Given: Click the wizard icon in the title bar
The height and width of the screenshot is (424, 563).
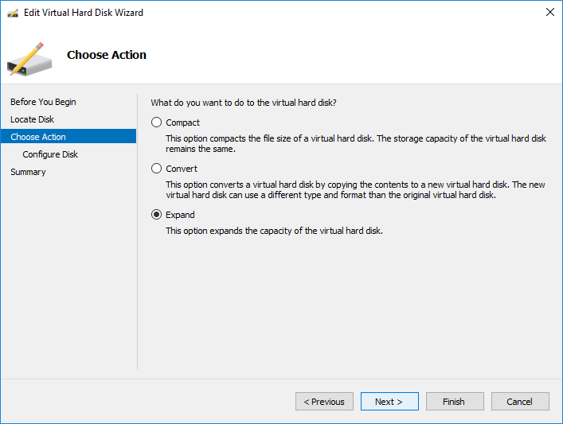Looking at the screenshot, I should (13, 13).
